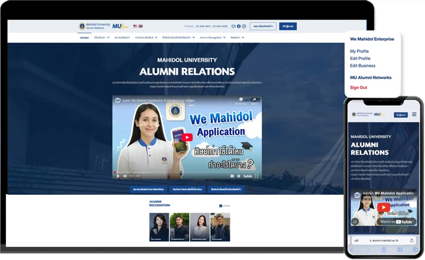The image size is (425, 260).
Task: Click the small blue view-all link beside Alumni Recognition
Action: pos(225,206)
